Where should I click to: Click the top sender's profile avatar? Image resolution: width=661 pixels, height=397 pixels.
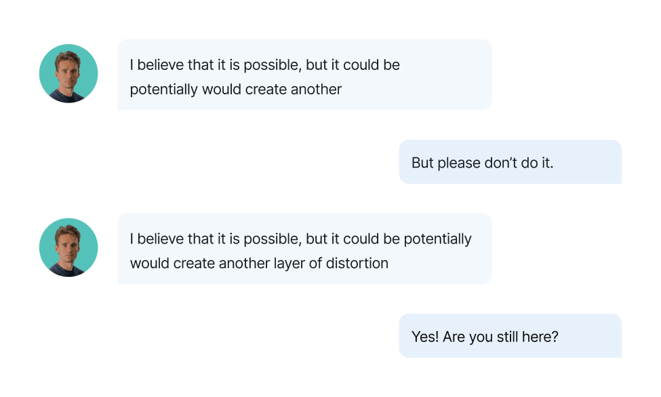click(68, 73)
